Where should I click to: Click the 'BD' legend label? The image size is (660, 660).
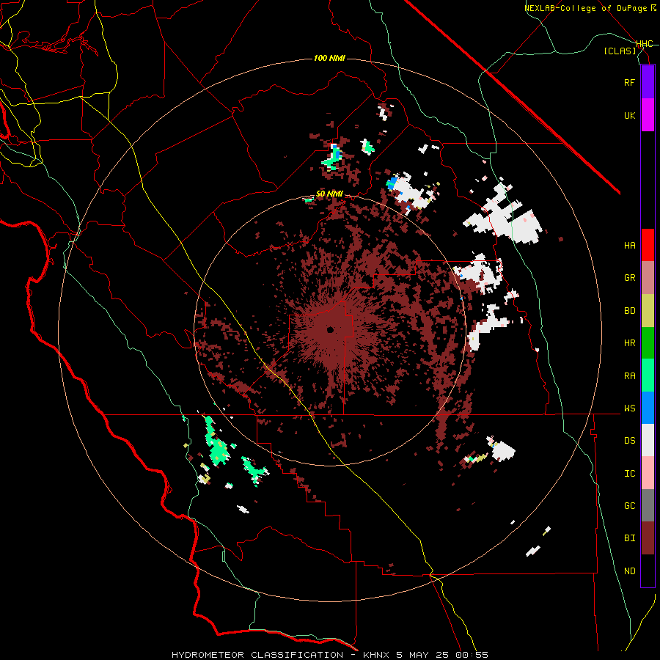click(629, 311)
